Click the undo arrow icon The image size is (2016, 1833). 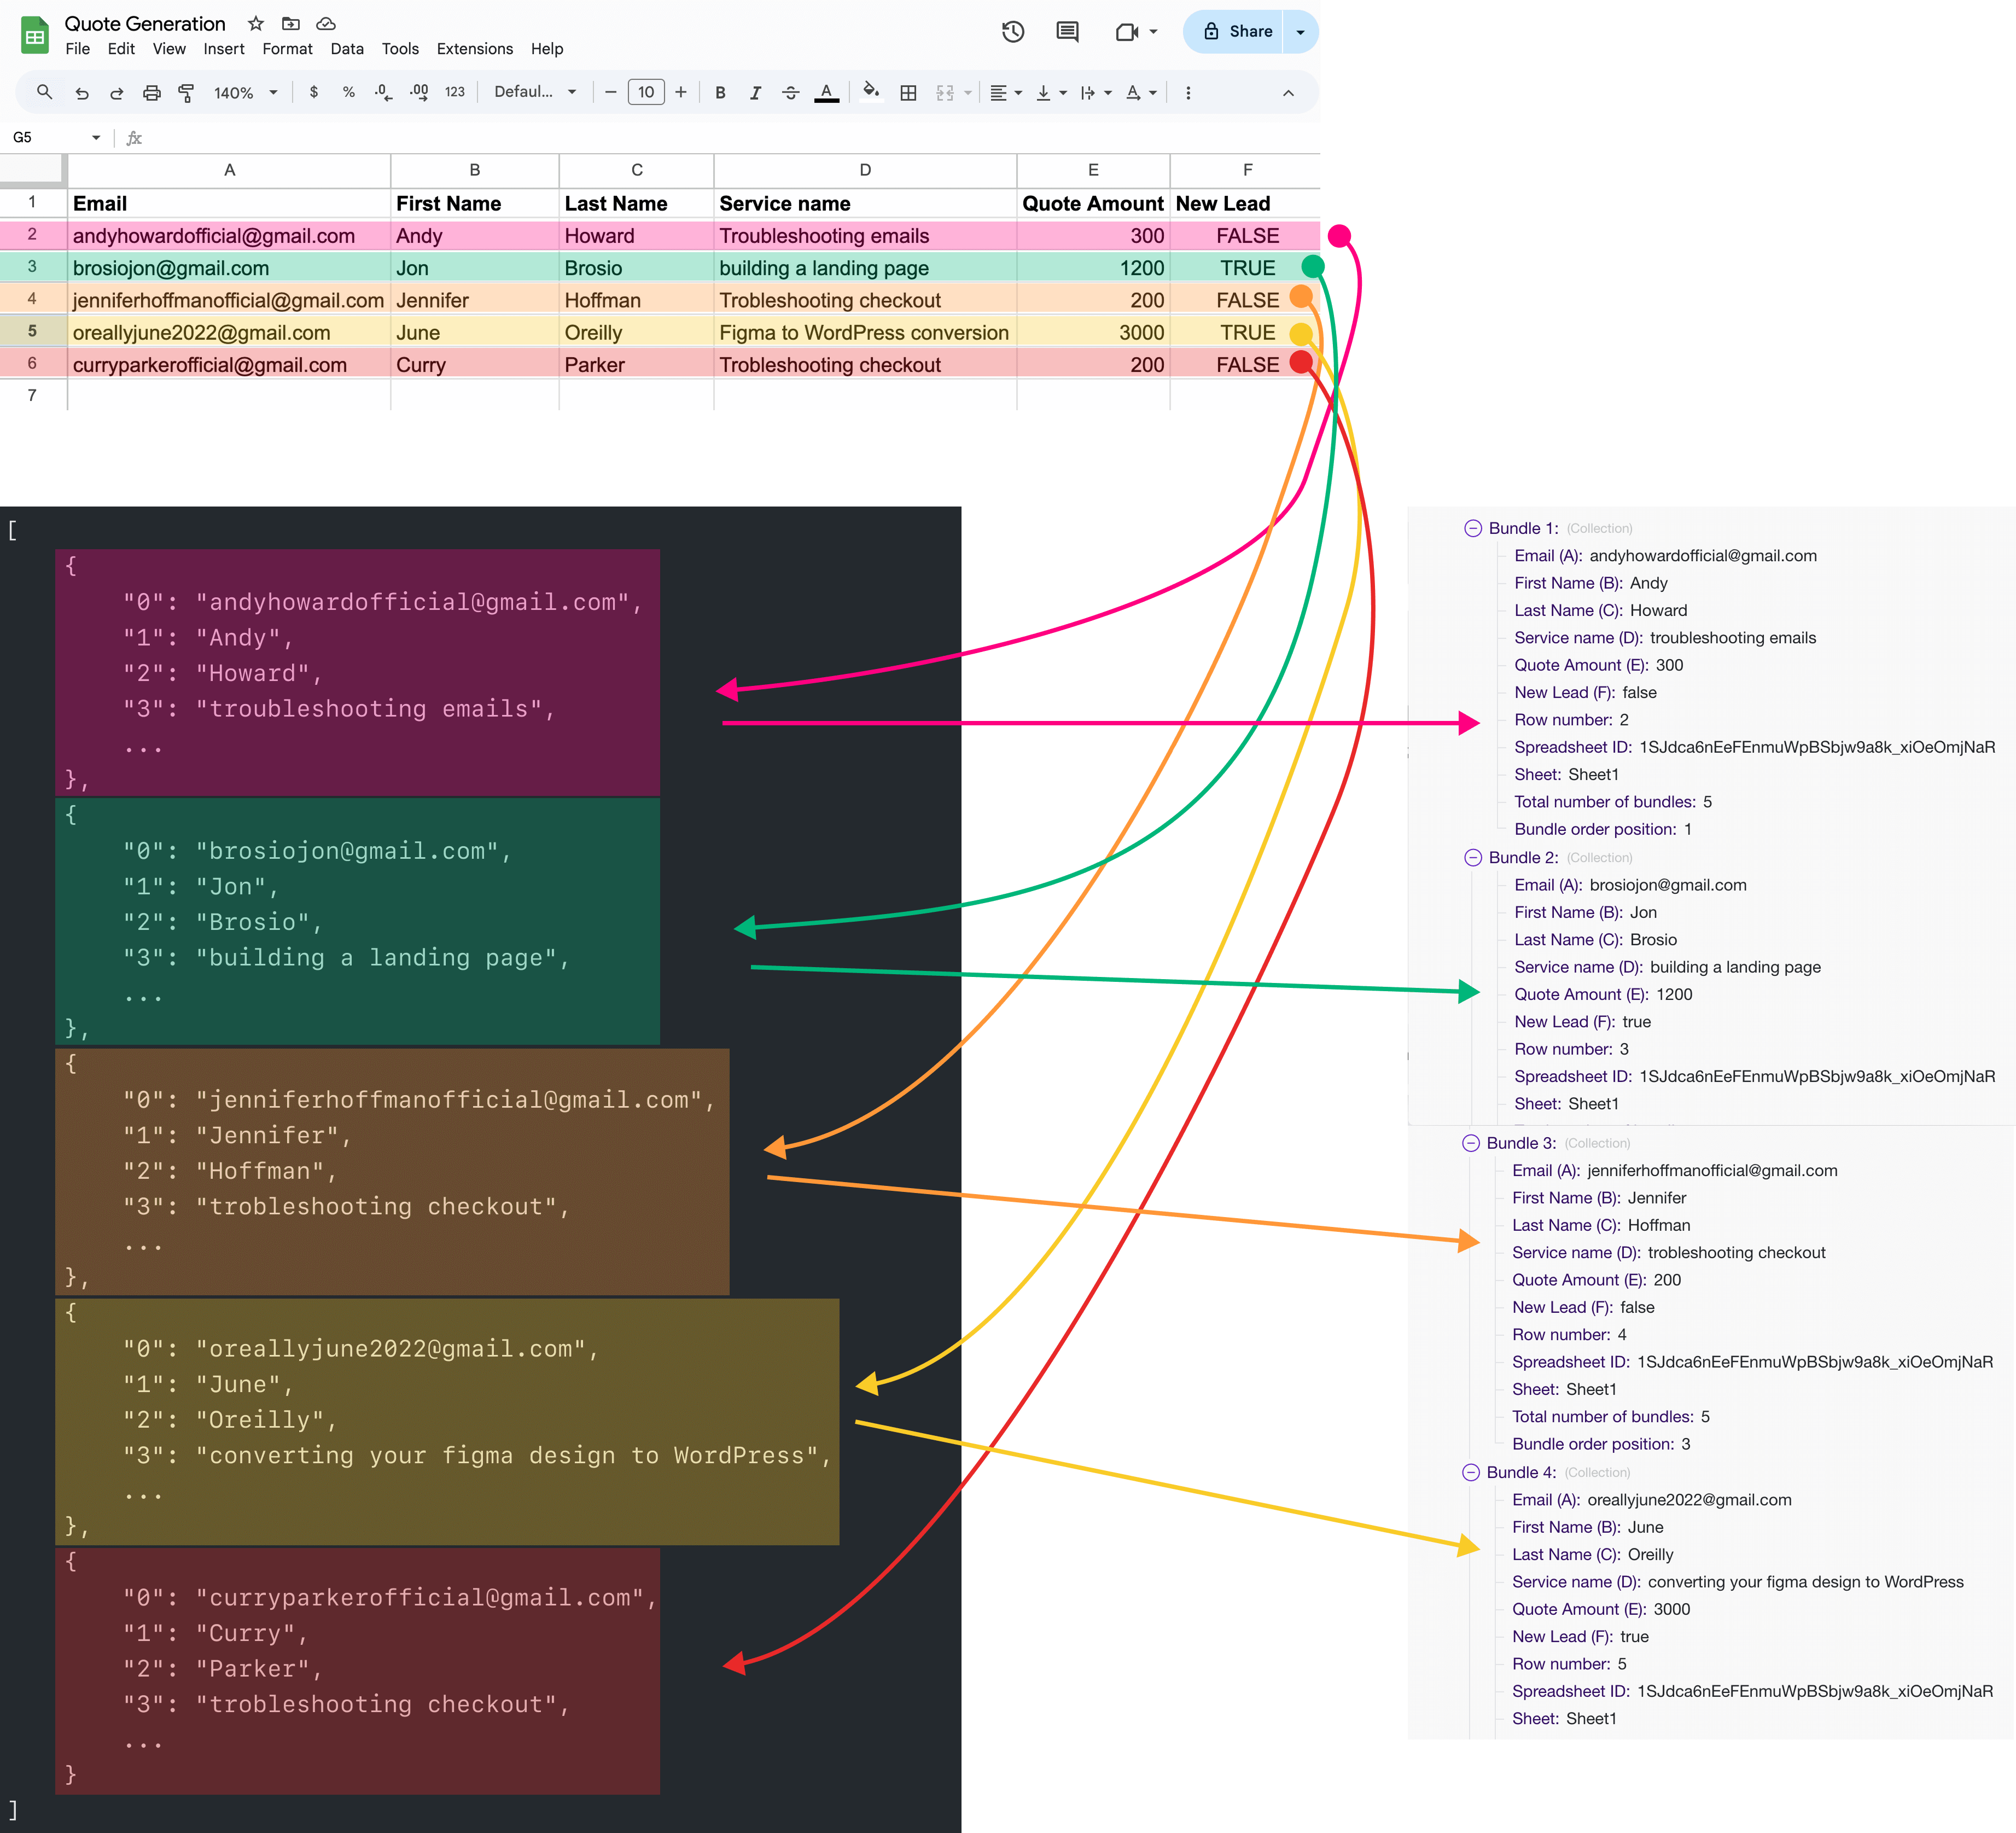point(82,93)
